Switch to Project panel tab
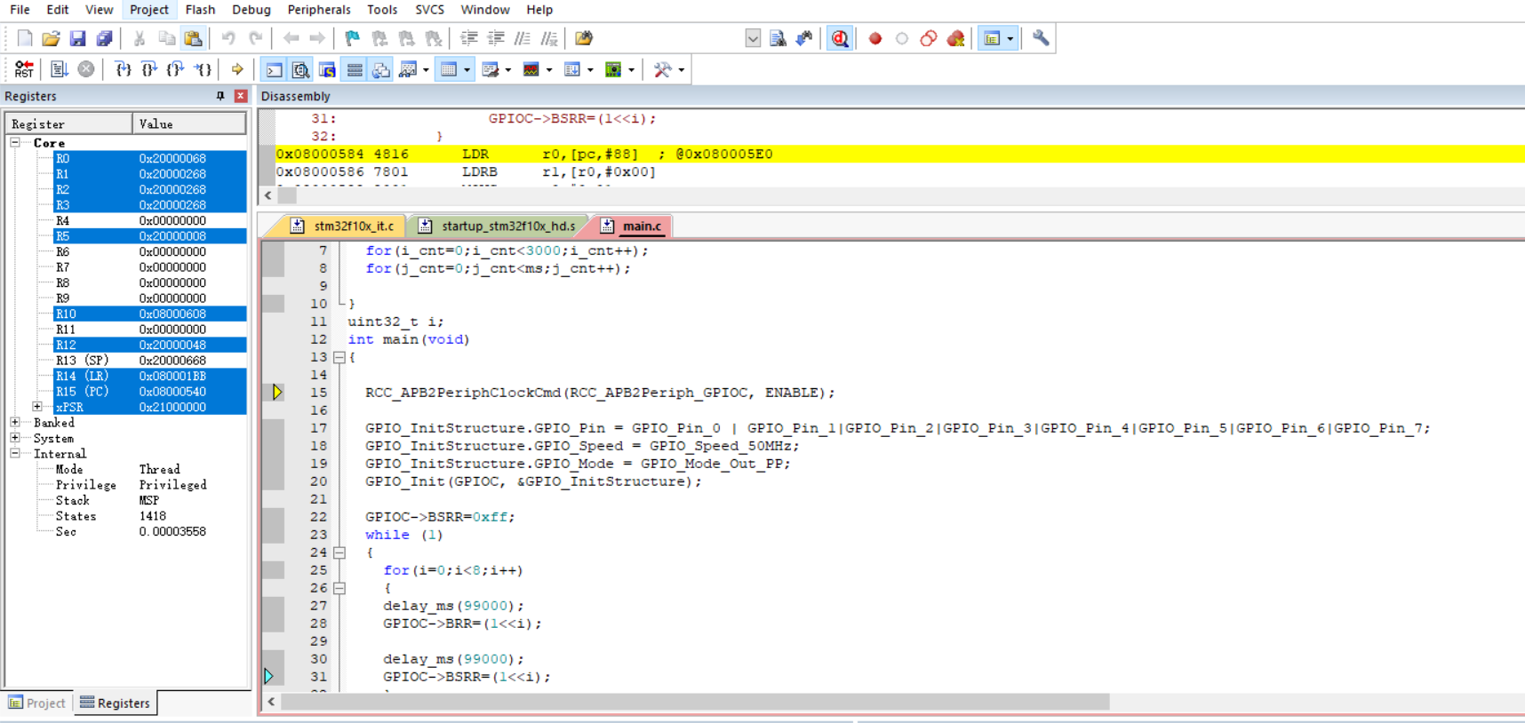 pos(37,703)
